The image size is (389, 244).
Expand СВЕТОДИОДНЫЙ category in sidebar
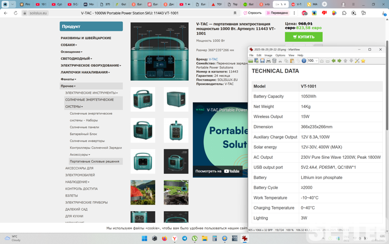click(77, 58)
